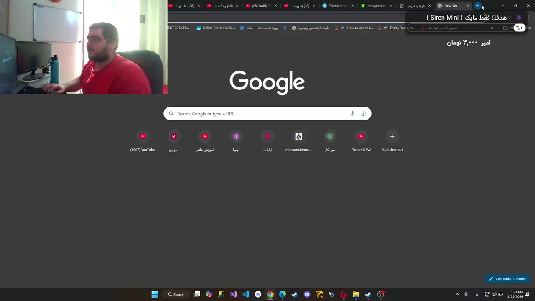Launch Copilot from the taskbar
535x301 pixels.
(209, 294)
